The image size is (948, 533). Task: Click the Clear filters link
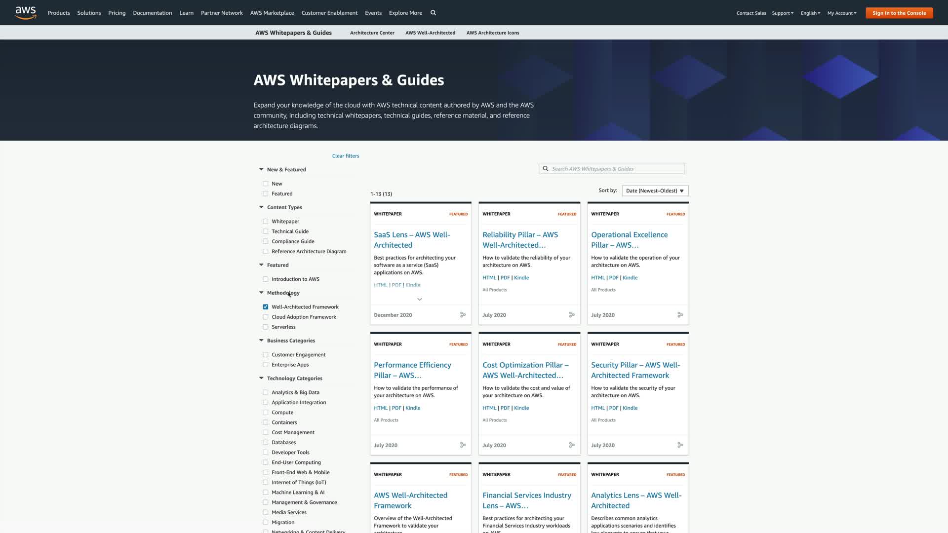pos(345,156)
